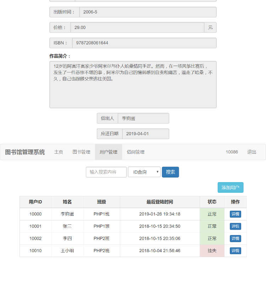Click user ID cell 10000
This screenshot has height=284, width=266.
(35, 214)
